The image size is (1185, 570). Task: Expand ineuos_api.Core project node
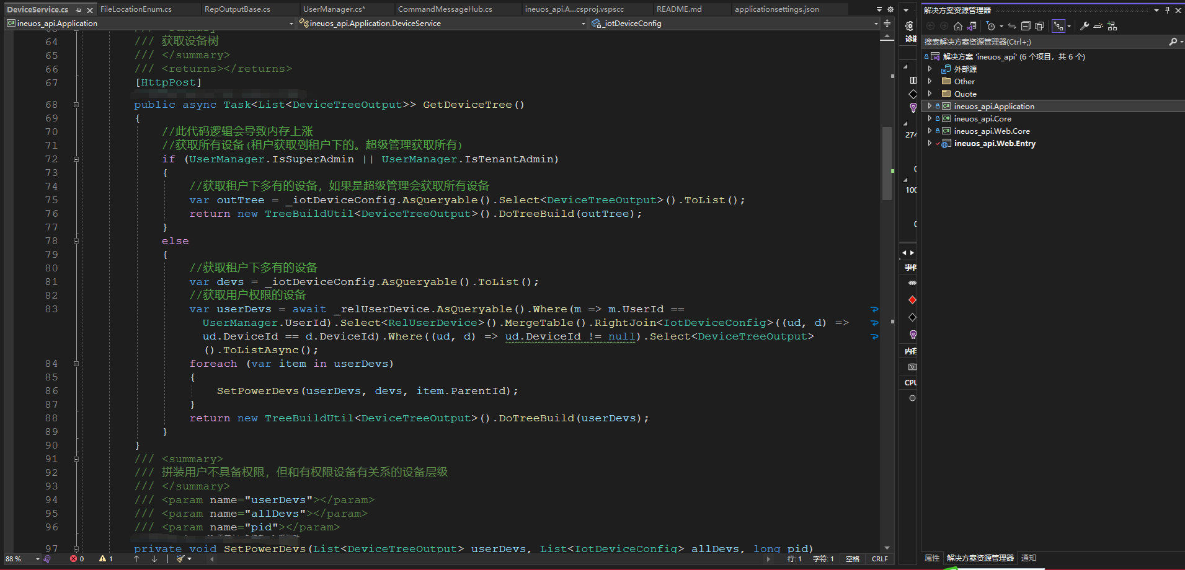click(x=930, y=118)
